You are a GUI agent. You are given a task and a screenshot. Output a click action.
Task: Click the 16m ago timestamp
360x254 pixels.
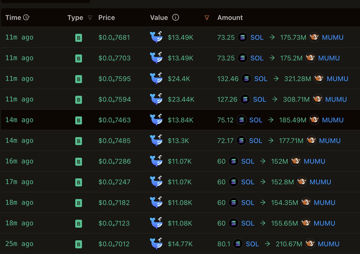[x=19, y=161]
